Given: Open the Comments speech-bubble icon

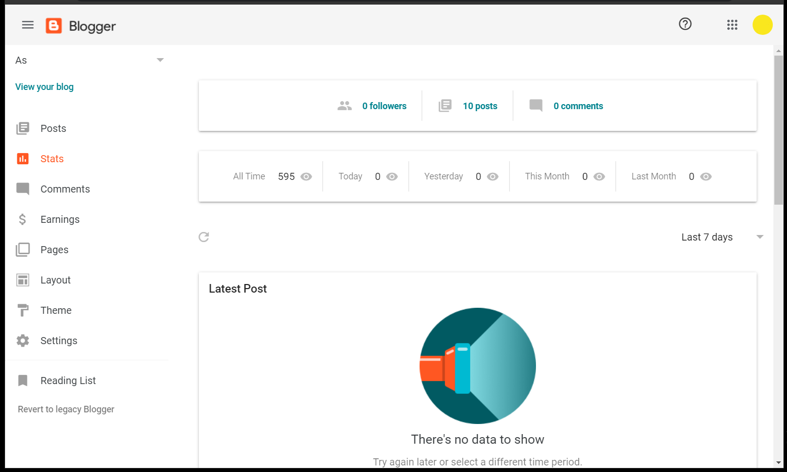Looking at the screenshot, I should (x=23, y=188).
